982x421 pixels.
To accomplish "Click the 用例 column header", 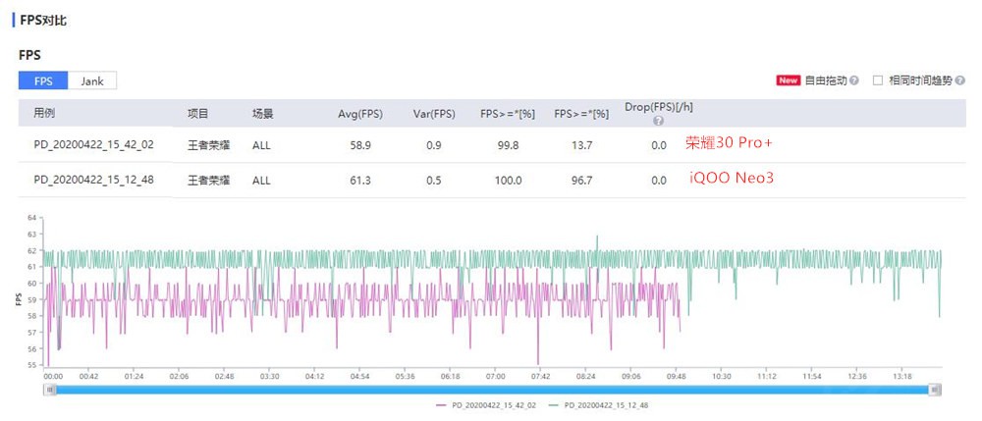I will 44,113.
